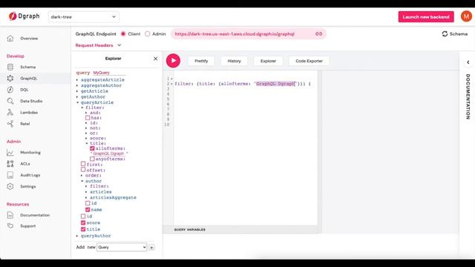Open the ACLs icon in sidebar
This screenshot has height=267, width=475.
[10, 164]
